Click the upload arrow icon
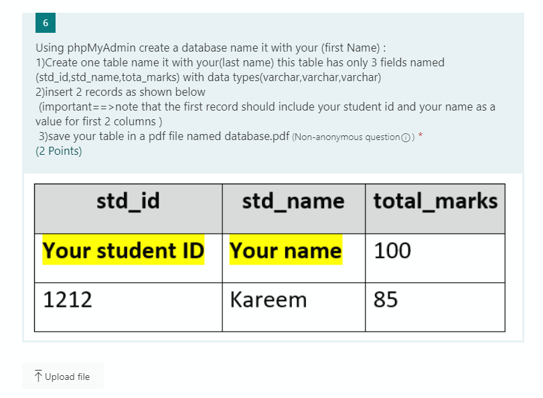Screen dimensions: 543x398 (39, 375)
